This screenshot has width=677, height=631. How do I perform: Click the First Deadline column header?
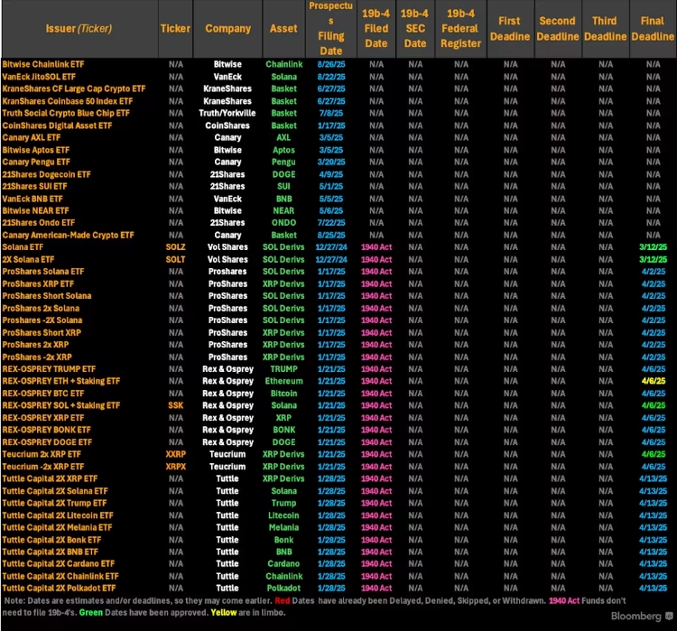pos(510,28)
